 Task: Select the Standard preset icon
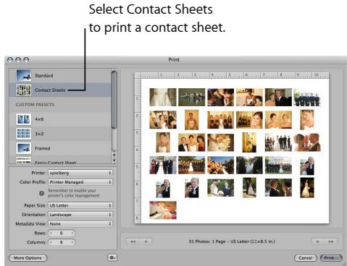pyautogui.click(x=24, y=75)
